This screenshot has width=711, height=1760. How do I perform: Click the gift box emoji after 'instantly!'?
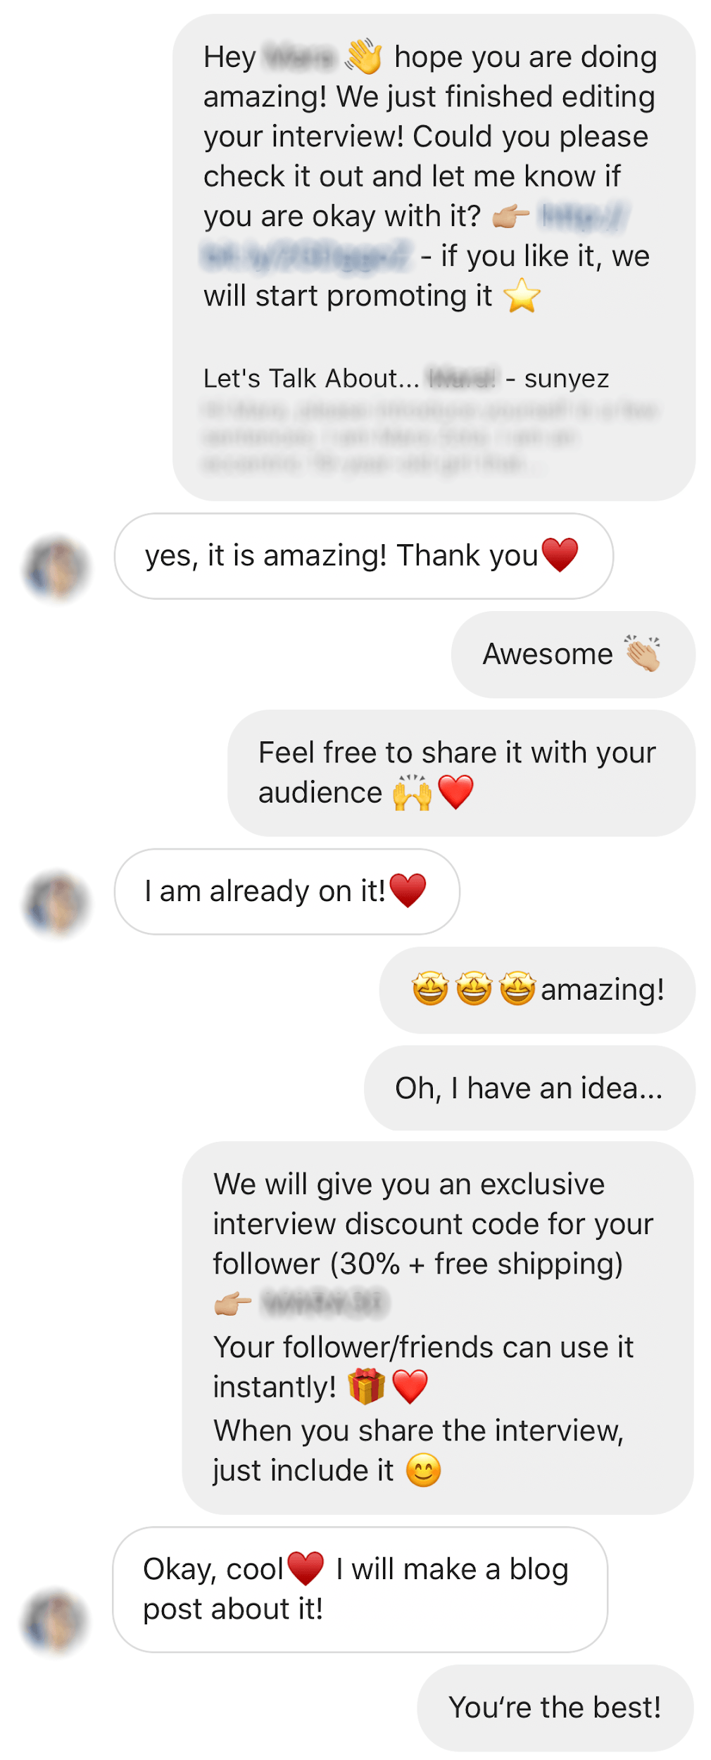(x=367, y=1387)
